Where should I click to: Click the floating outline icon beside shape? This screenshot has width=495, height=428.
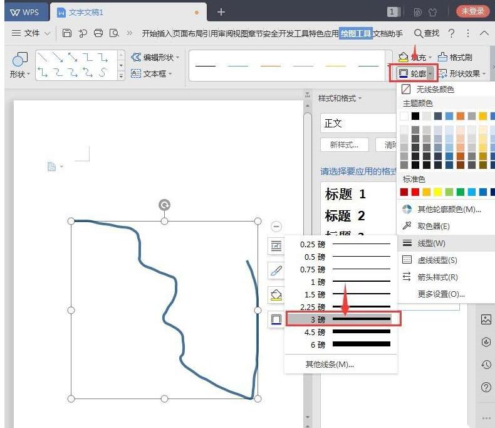click(x=276, y=319)
